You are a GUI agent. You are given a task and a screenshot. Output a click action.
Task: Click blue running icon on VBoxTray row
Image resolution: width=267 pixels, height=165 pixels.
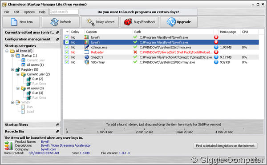[216, 62]
